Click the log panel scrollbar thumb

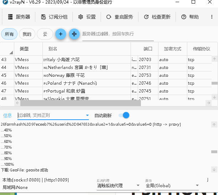214,152
